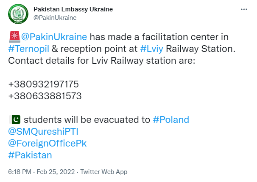257x182 pixels.
Task: Click the 'Contact details for Lviv Railway station' line
Action: click(101, 60)
